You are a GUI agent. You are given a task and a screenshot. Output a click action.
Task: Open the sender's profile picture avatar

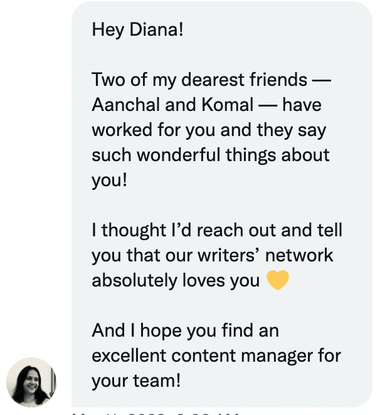(31, 382)
